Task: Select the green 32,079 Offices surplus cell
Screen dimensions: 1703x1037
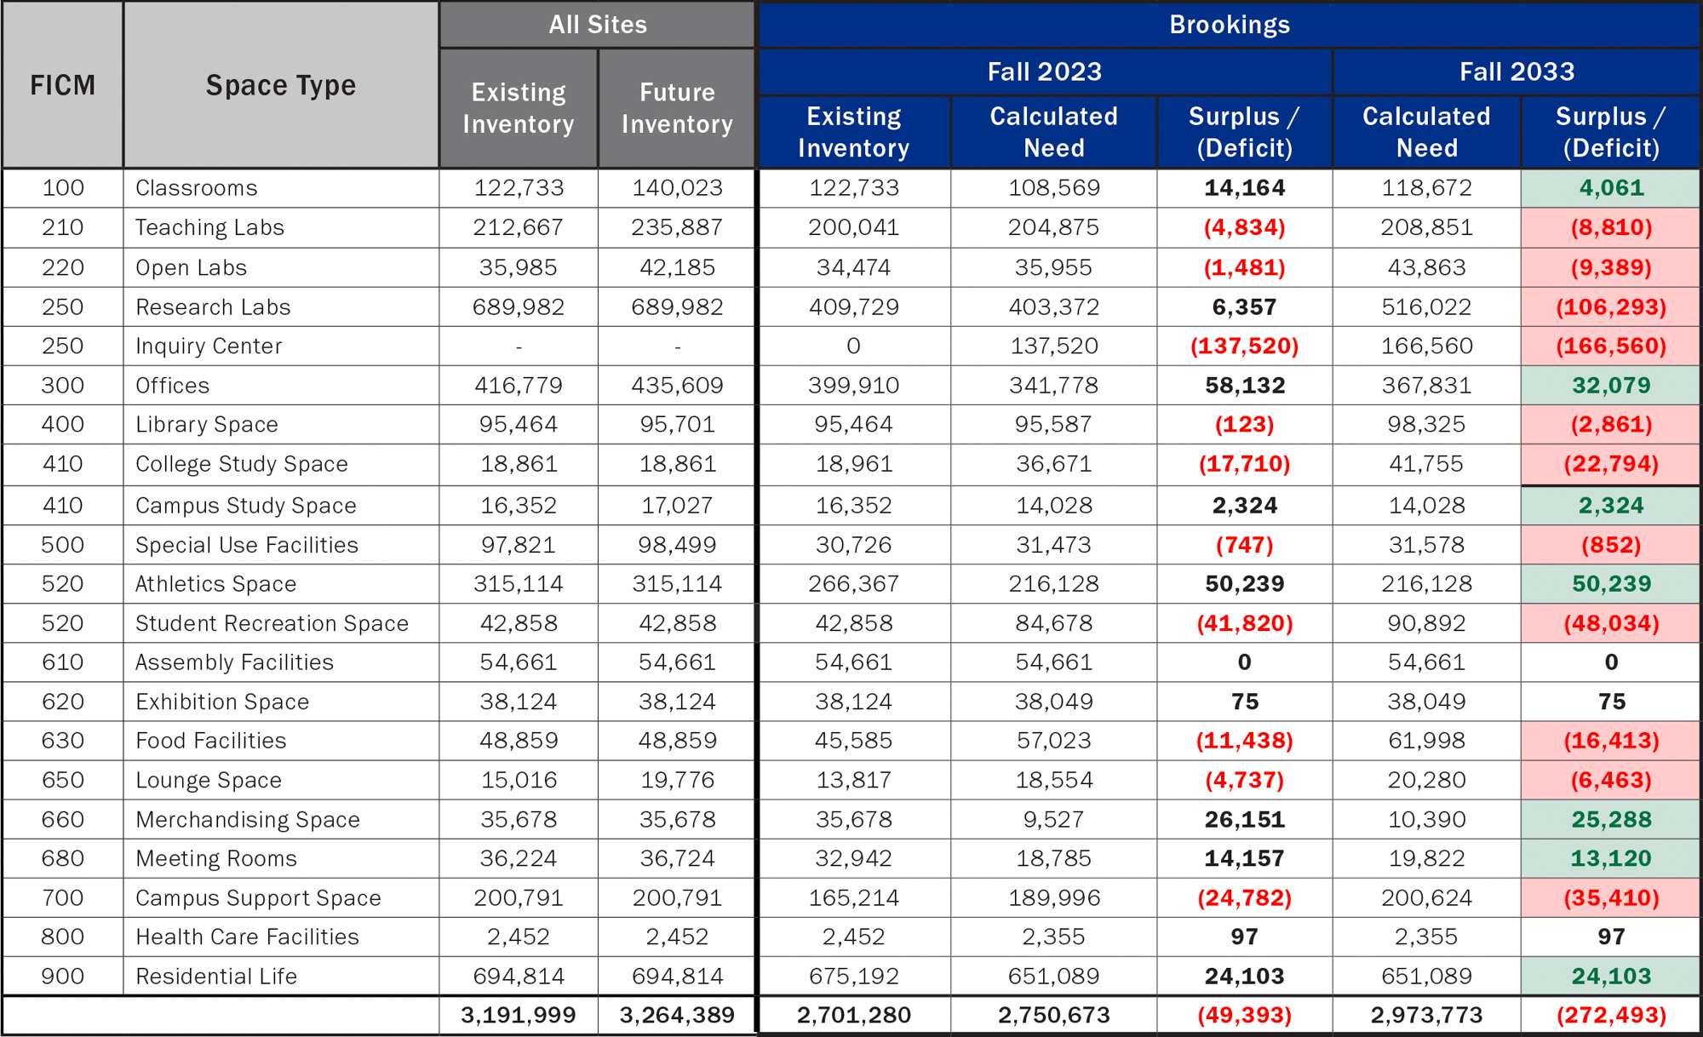Action: coord(1610,386)
